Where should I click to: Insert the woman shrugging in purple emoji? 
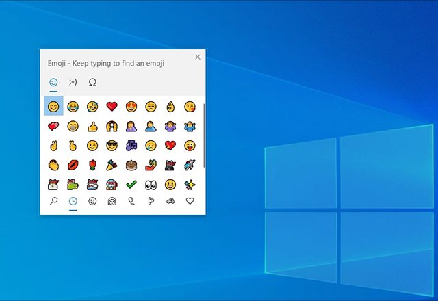[170, 126]
